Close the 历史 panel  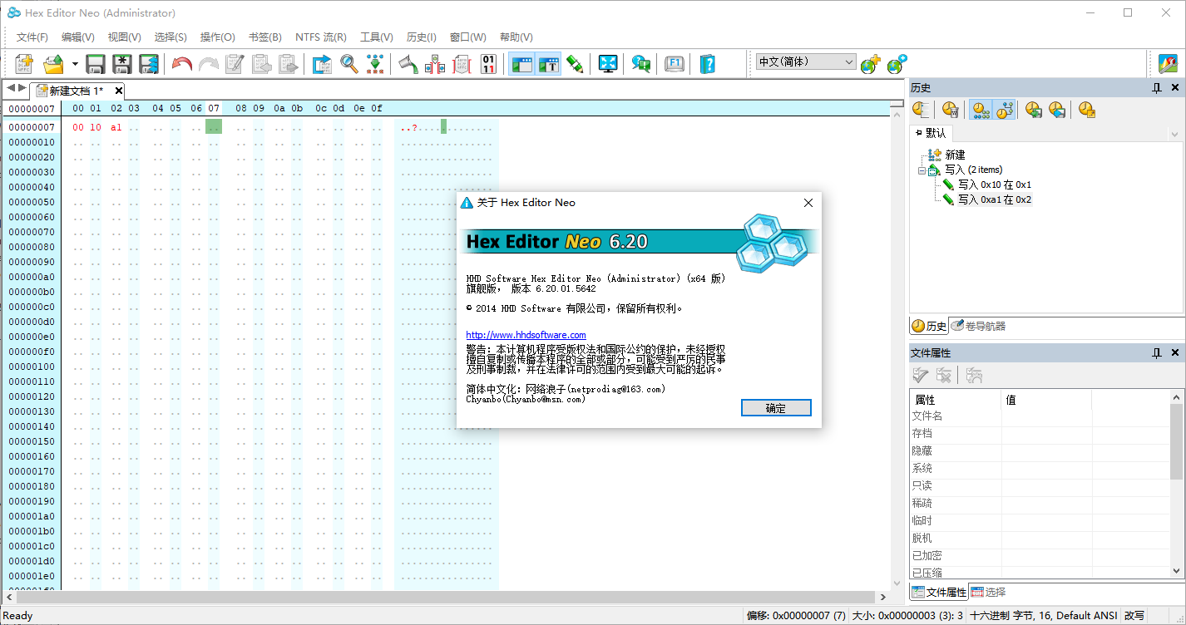click(1175, 87)
